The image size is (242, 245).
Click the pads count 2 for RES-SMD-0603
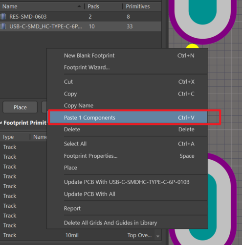click(90, 17)
